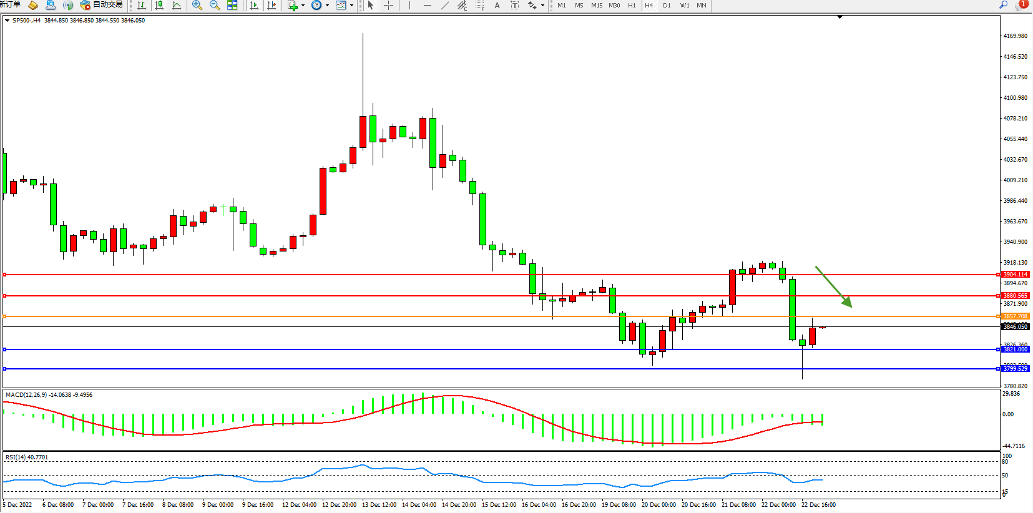Screen dimensions: 1033x513
Task: Expand the chart periods clock dropdown
Action: 327,6
